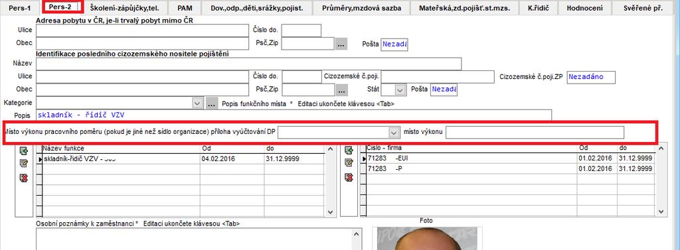Expand the Stát dropdown
This screenshot has height=250, width=680.
click(x=400, y=90)
